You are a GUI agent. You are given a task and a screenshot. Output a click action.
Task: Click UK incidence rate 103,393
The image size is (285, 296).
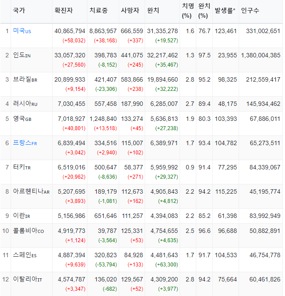pyautogui.click(x=226, y=119)
